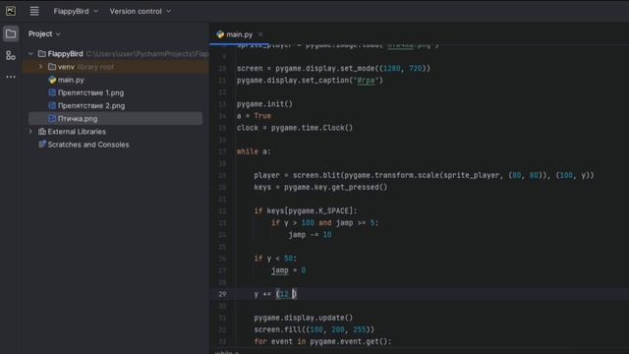629x354 pixels.
Task: Click the Python icon next to main.py in tree
Action: [52, 80]
